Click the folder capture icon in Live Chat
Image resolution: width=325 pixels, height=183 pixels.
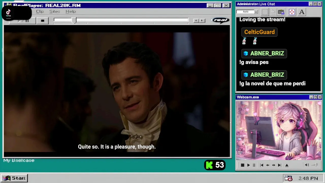click(281, 12)
